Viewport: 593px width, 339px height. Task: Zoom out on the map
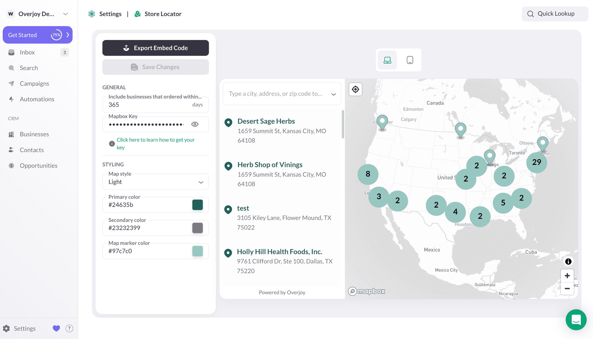pos(567,288)
